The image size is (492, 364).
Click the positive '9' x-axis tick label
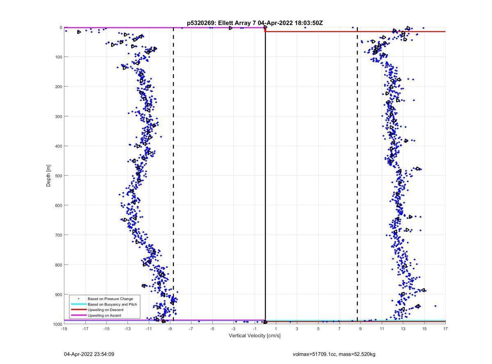pyautogui.click(x=361, y=328)
